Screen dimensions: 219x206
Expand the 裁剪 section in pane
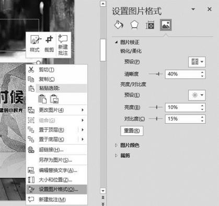[116, 156]
